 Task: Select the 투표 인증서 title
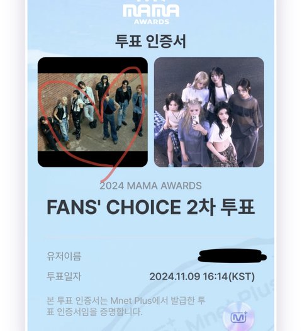click(x=150, y=42)
